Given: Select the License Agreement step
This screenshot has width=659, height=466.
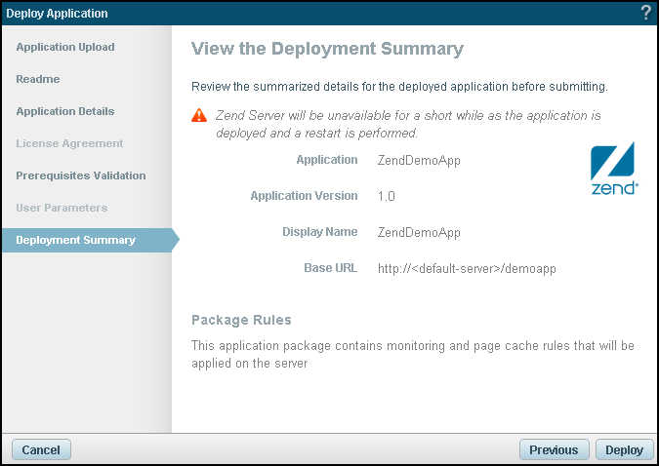Looking at the screenshot, I should [69, 143].
